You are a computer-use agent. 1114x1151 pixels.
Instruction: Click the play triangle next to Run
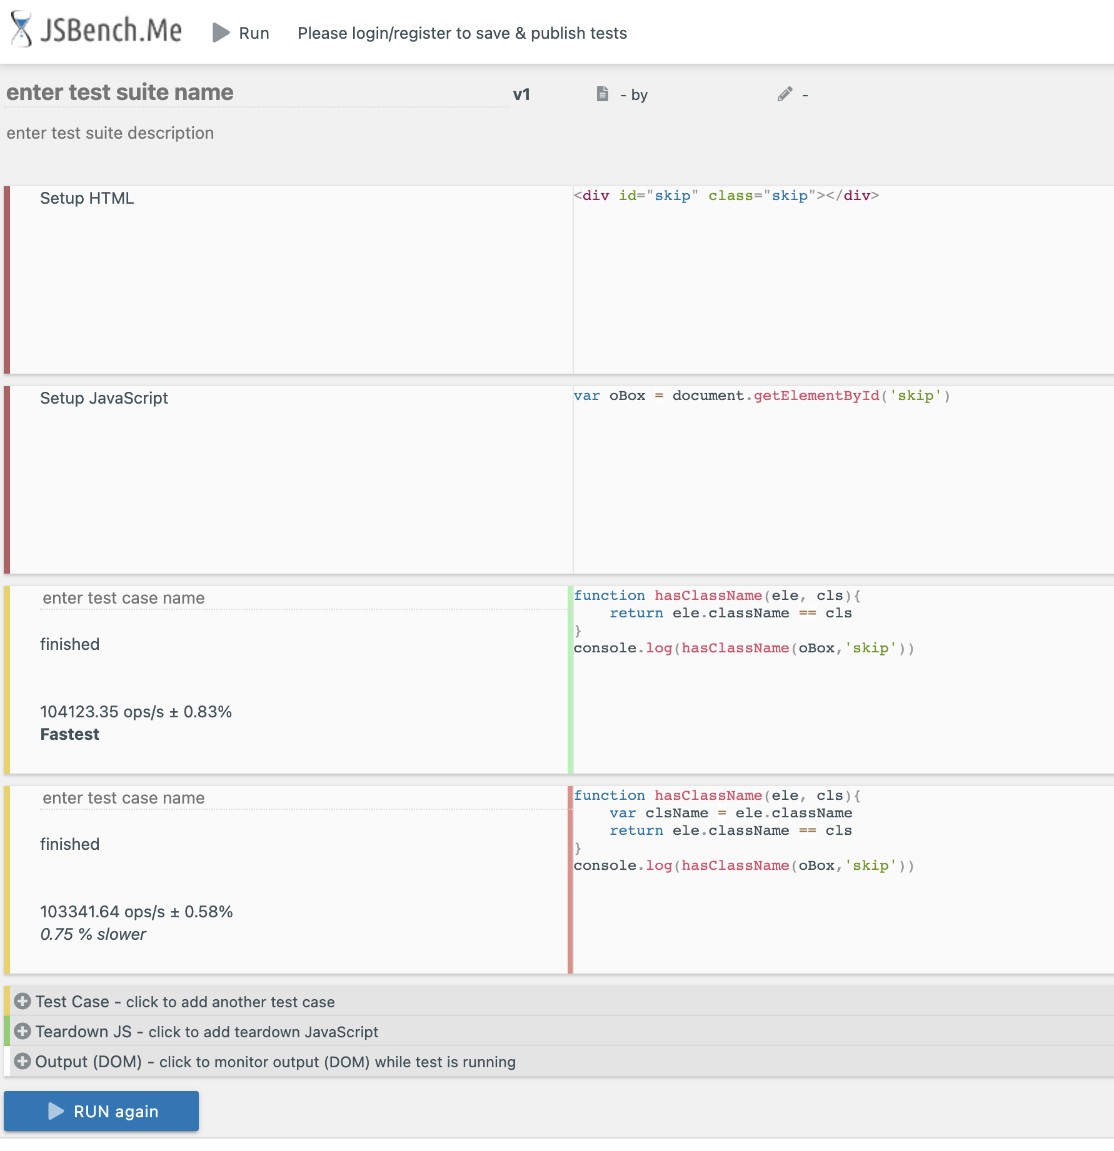(220, 32)
